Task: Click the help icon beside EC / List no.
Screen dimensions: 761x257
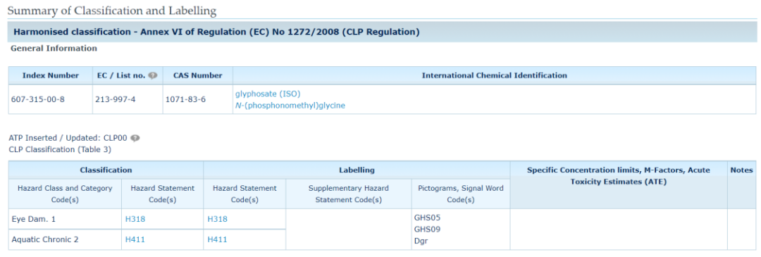Action: point(153,75)
